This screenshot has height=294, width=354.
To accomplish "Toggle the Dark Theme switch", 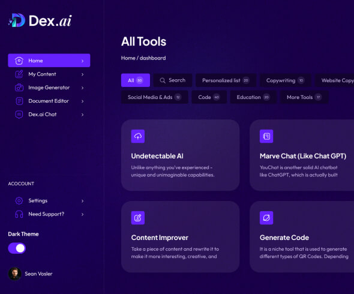I will point(17,248).
